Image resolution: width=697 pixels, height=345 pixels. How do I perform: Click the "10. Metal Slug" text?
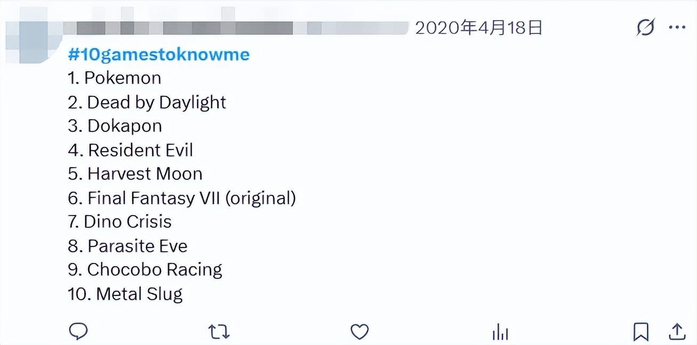tap(125, 294)
